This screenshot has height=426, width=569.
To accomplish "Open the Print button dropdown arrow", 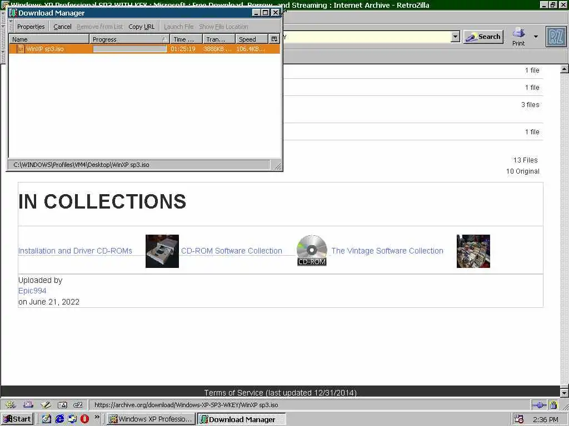I will (x=536, y=37).
